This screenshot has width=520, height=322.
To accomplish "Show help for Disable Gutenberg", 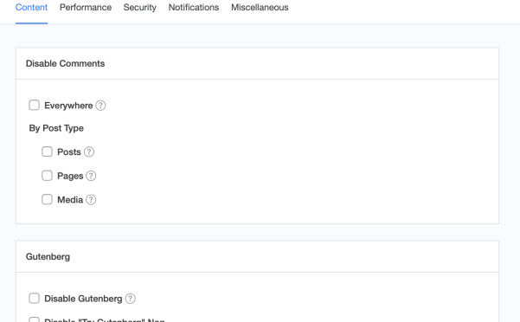I will click(x=131, y=299).
